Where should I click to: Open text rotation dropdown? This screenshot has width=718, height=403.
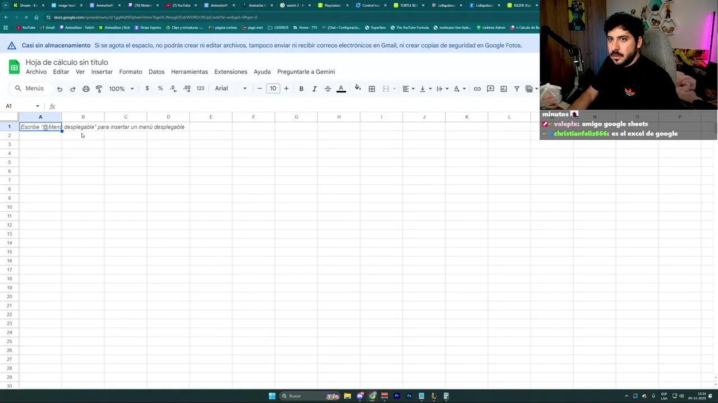(459, 88)
